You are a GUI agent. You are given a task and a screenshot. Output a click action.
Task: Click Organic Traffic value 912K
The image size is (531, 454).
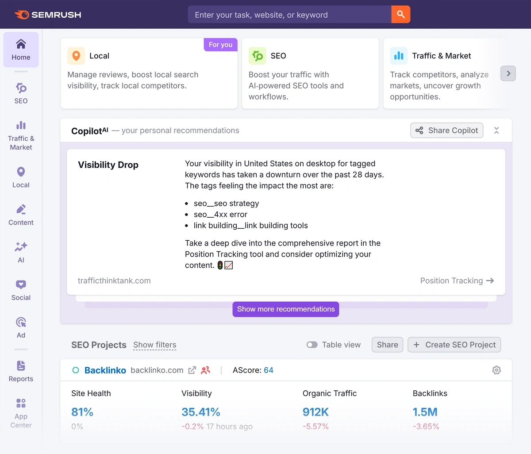pyautogui.click(x=316, y=412)
